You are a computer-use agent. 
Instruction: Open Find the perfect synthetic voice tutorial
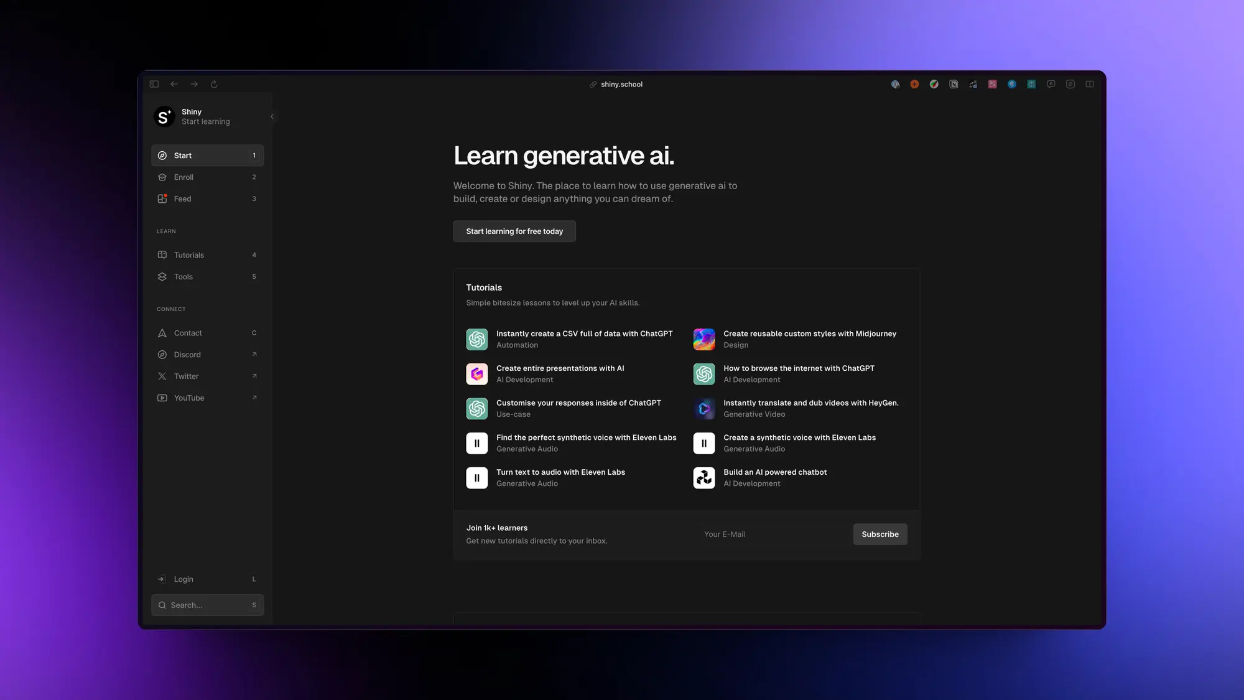(571, 443)
